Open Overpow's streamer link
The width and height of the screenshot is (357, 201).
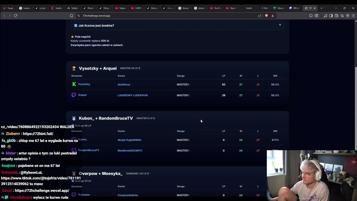(84, 195)
